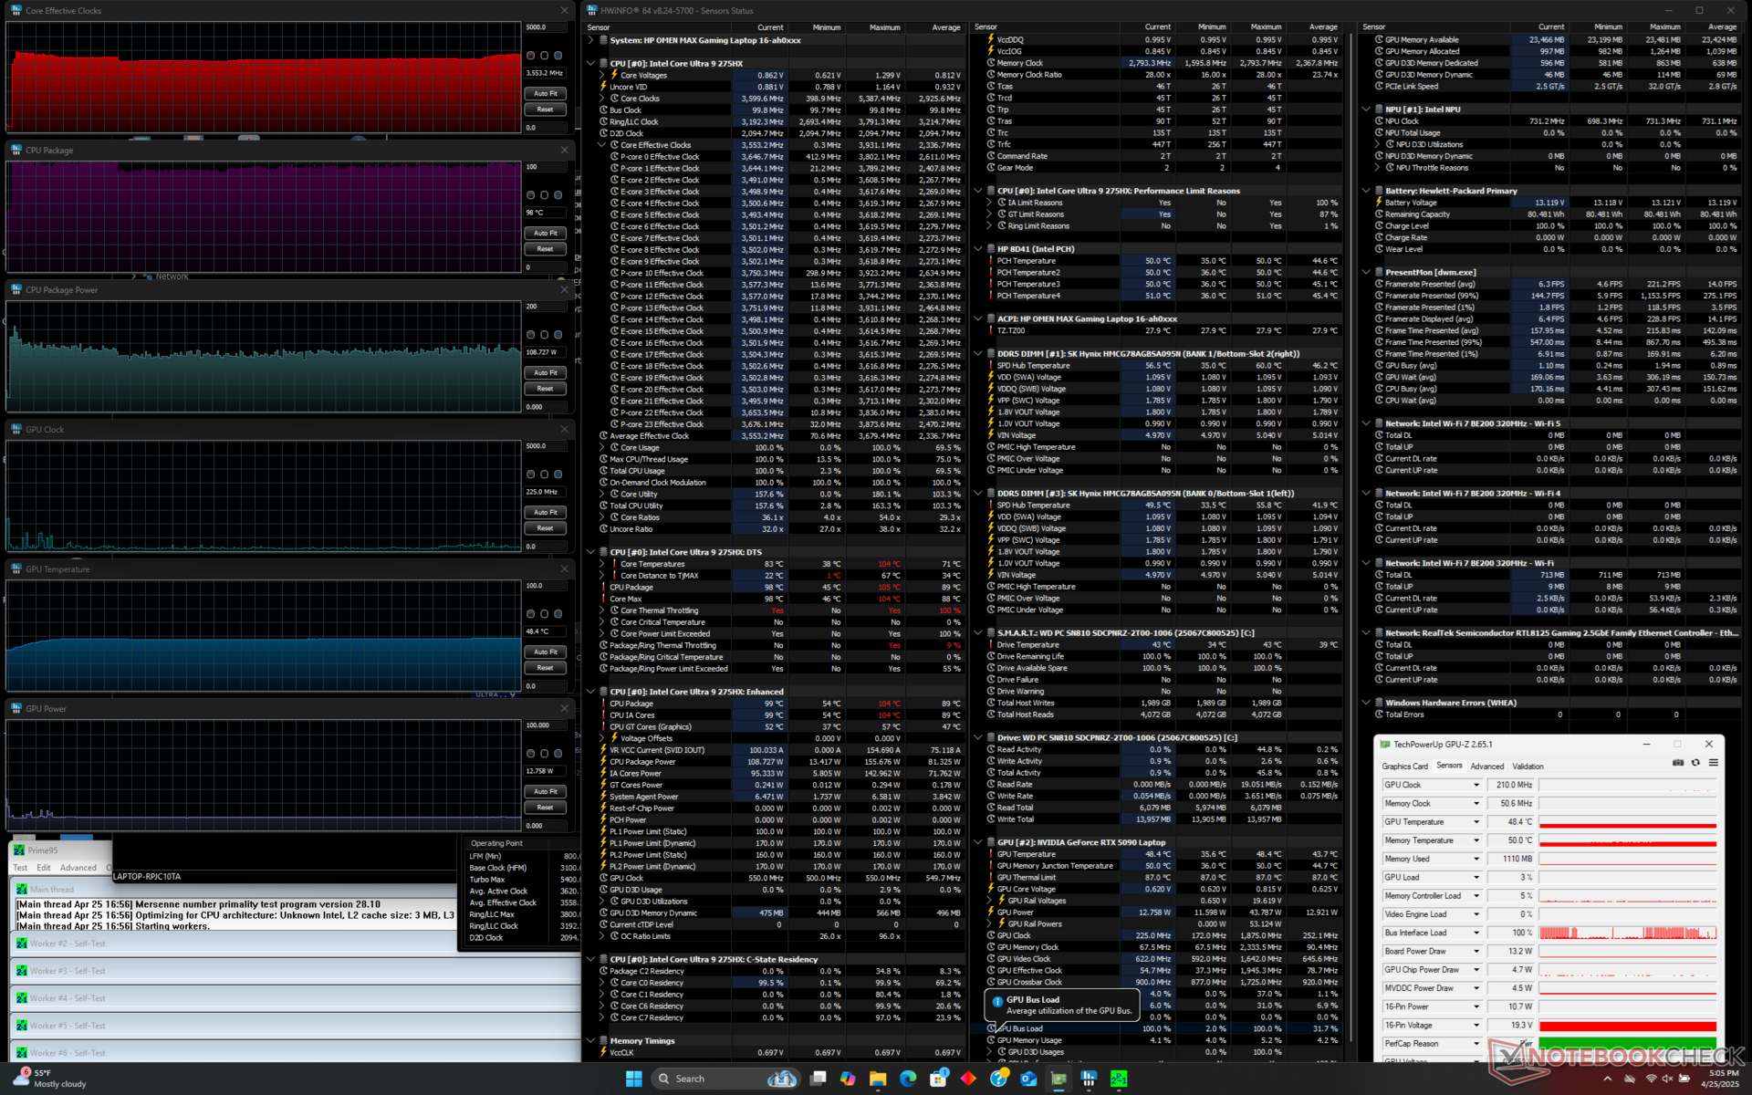
Task: Open the GPU Temperature sensor dropdown in GPU-Z
Action: pos(1476,822)
